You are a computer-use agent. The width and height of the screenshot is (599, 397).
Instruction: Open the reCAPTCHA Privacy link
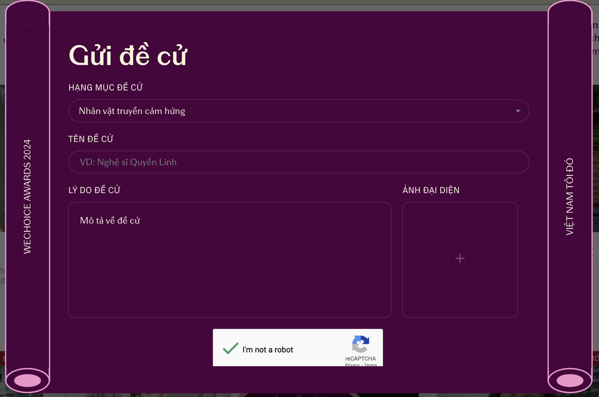tap(352, 365)
